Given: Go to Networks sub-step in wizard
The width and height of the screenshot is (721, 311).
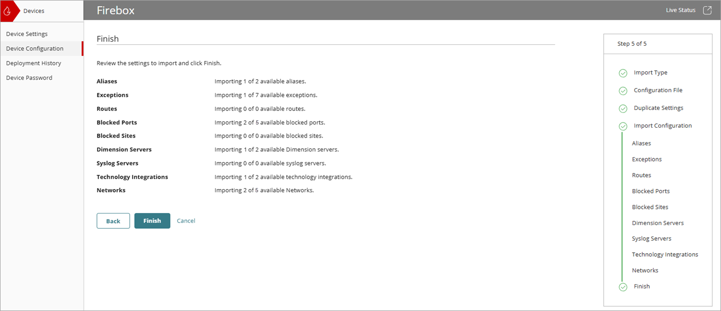Looking at the screenshot, I should tap(645, 270).
